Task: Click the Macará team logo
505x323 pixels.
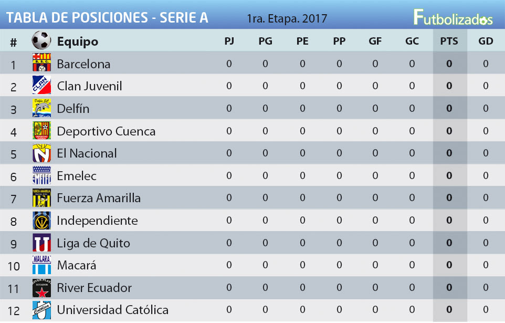Action: point(41,265)
